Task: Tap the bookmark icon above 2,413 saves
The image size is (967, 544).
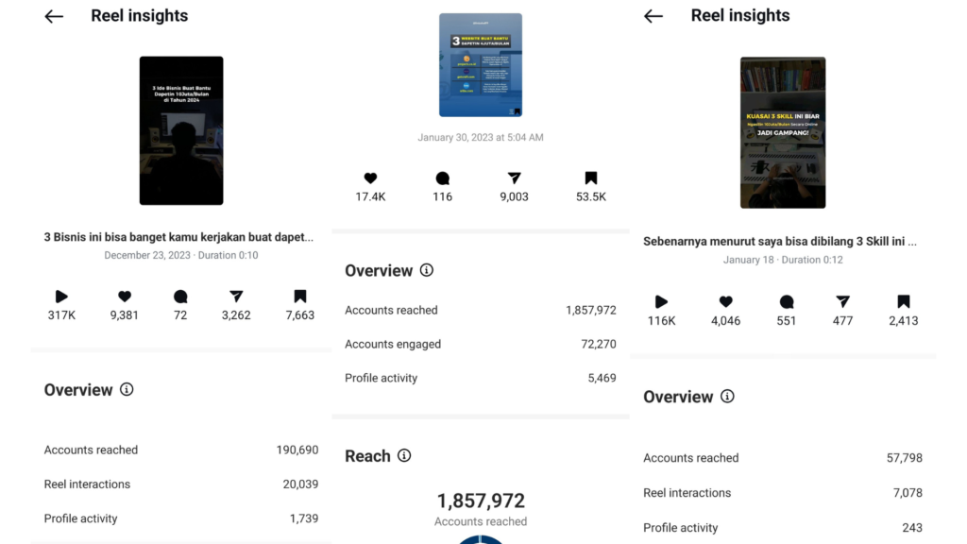Action: coord(903,302)
